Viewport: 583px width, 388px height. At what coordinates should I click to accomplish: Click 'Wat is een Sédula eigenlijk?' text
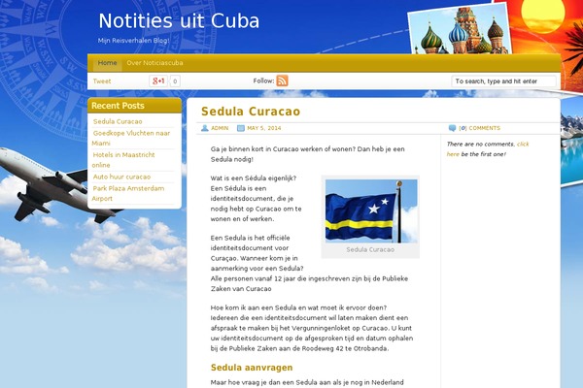(254, 178)
